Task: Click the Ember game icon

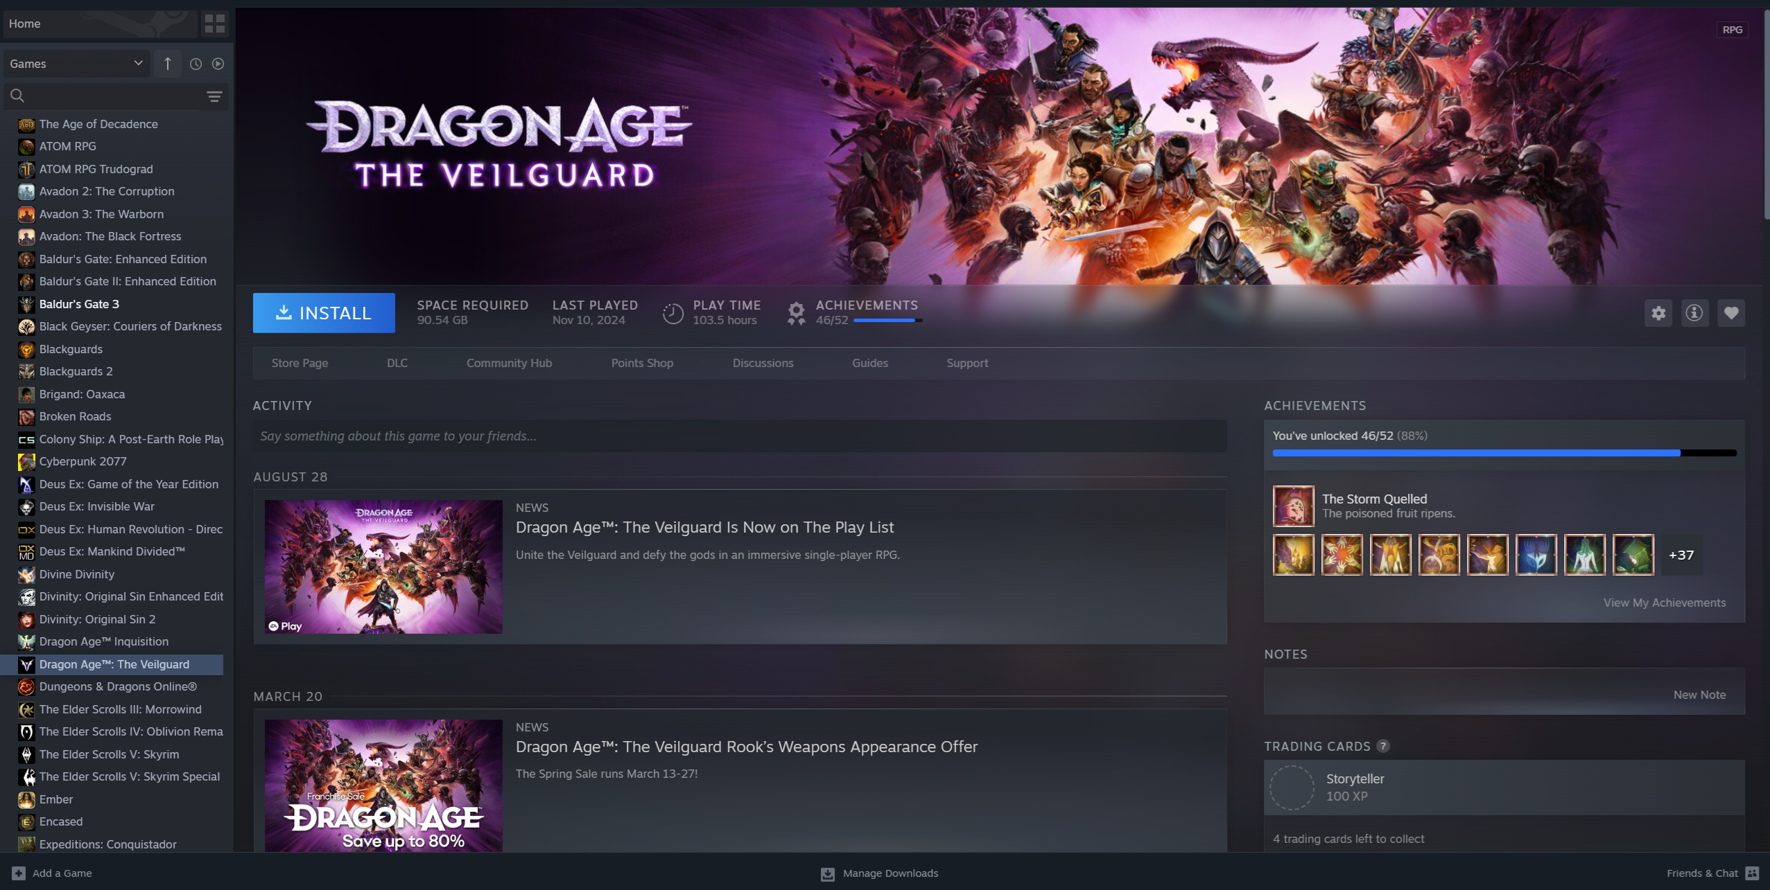Action: (x=26, y=800)
